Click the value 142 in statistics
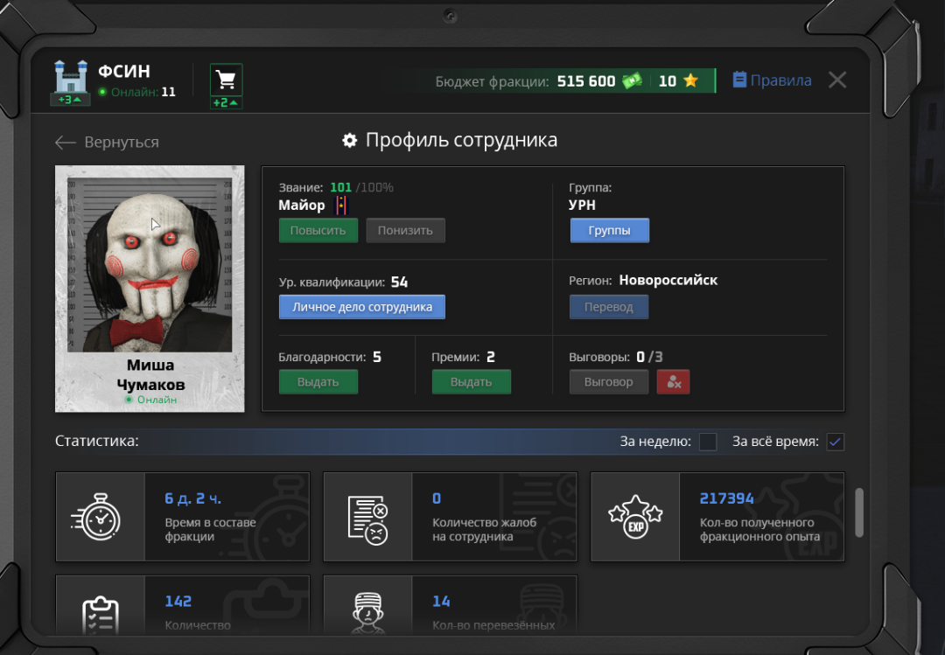 click(x=178, y=602)
